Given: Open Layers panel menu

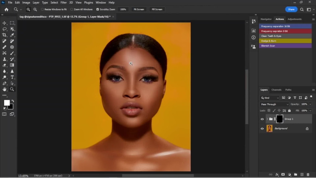Looking at the screenshot, I should pyautogui.click(x=313, y=90).
